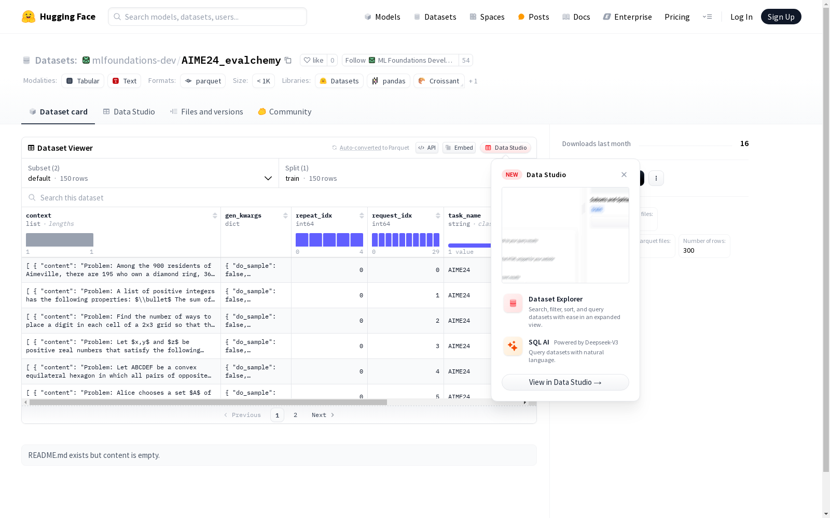Screen dimensions: 830x518
Task: Open the API button in Dataset Viewer
Action: point(427,148)
